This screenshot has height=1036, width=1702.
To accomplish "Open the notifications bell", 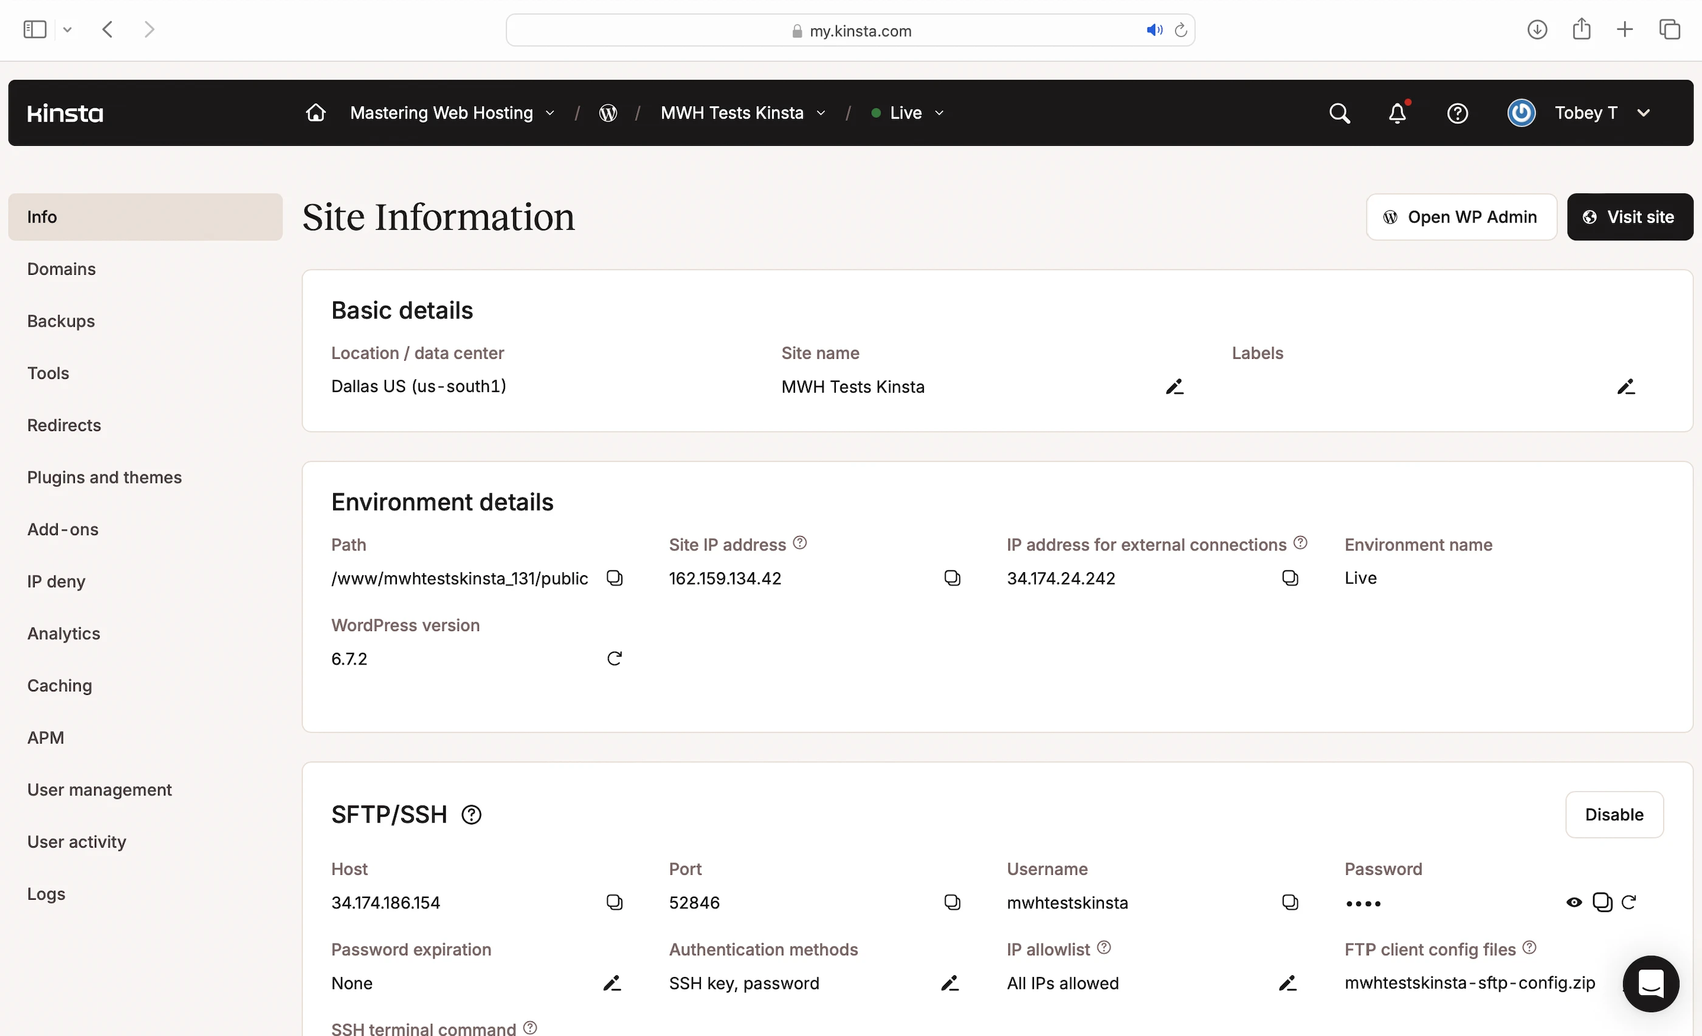I will click(1397, 113).
